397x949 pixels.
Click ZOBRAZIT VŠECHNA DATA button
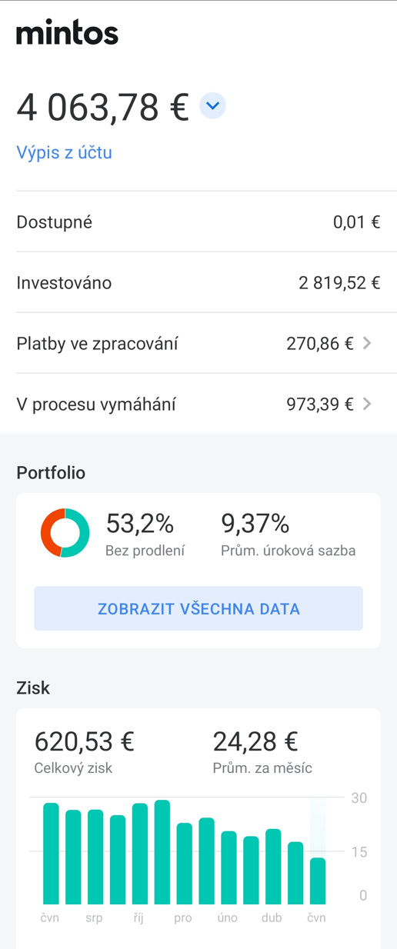coord(198,608)
